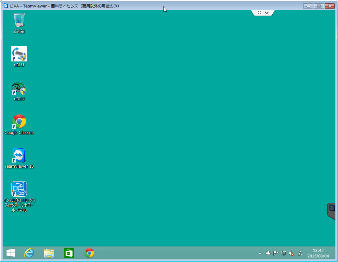Minimize the TeamViewer window
Viewport: 338px width, 262px height.
tap(308, 6)
